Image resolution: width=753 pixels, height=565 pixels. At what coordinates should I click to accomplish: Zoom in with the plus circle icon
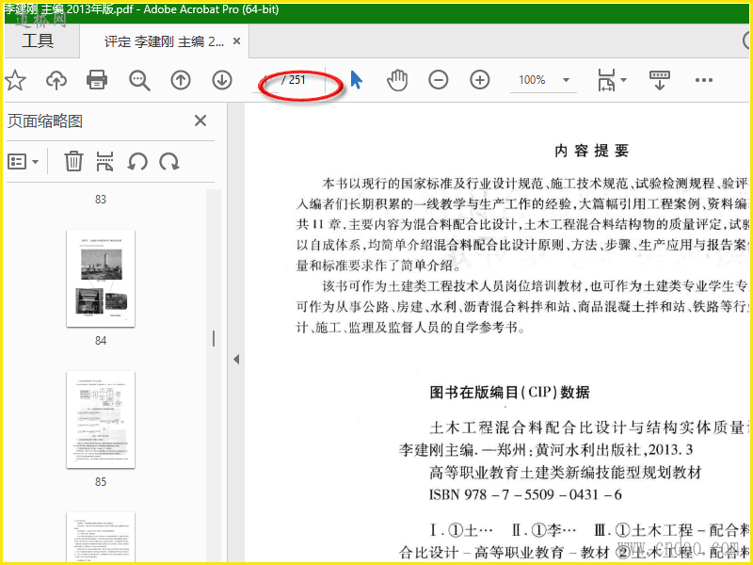(480, 80)
